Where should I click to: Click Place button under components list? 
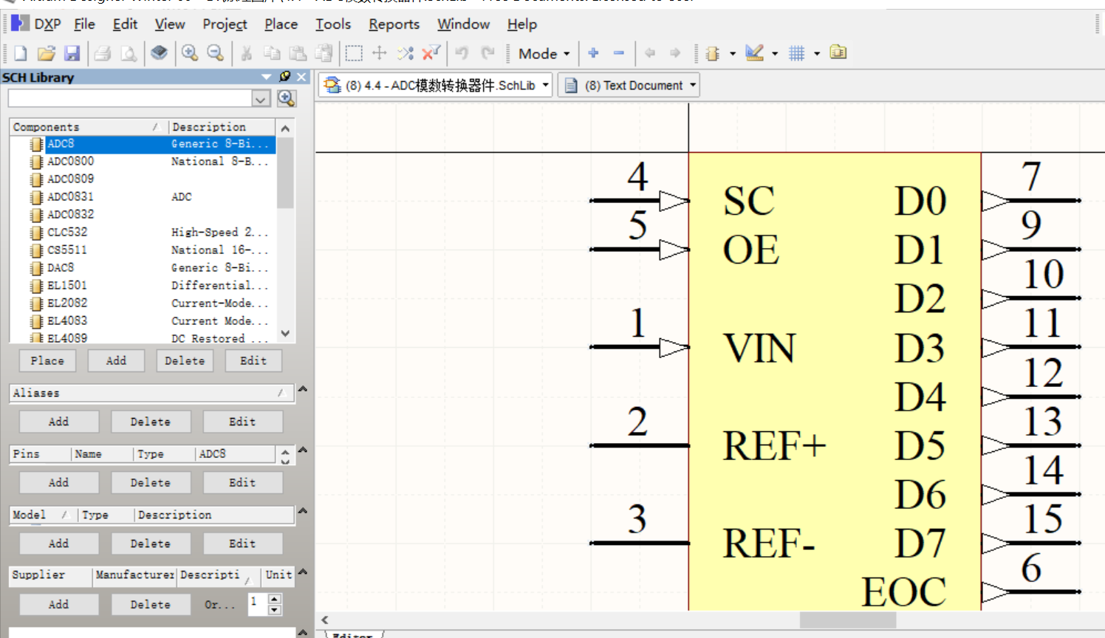(x=47, y=360)
